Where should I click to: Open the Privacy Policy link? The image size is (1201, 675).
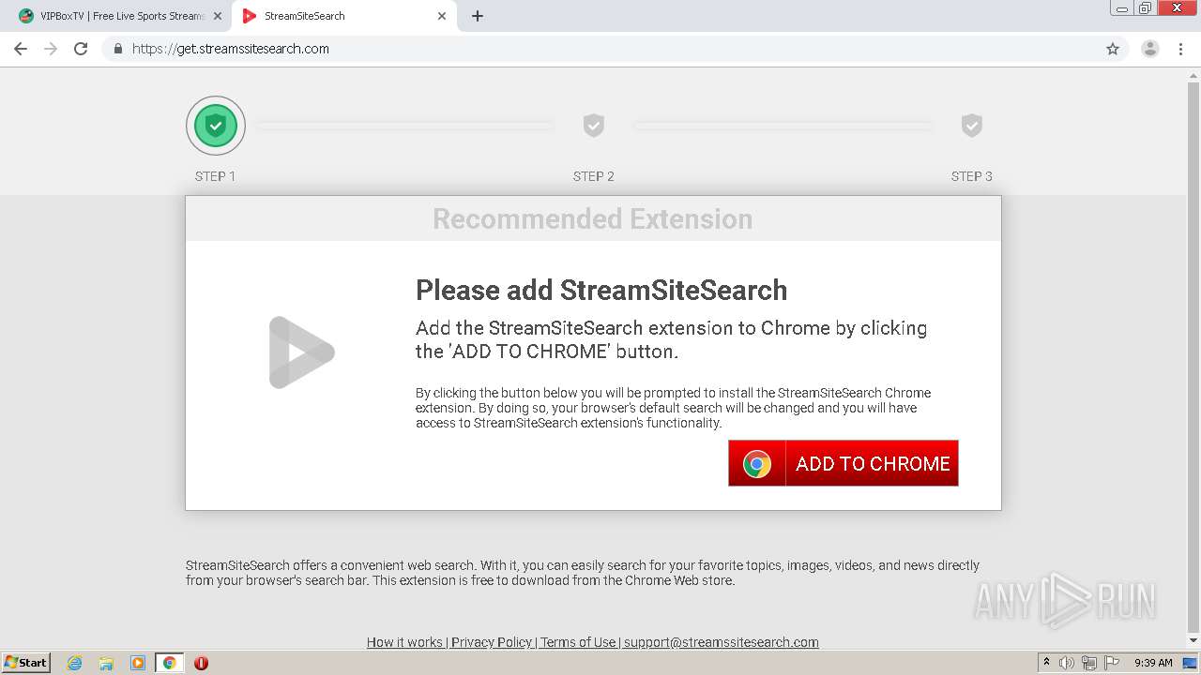492,642
